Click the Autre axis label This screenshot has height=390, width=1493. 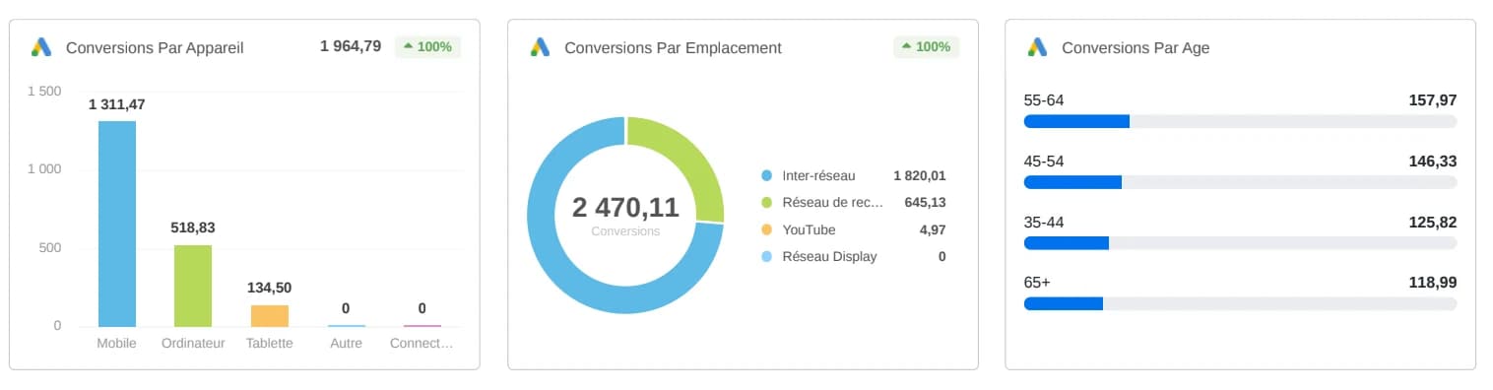click(347, 344)
